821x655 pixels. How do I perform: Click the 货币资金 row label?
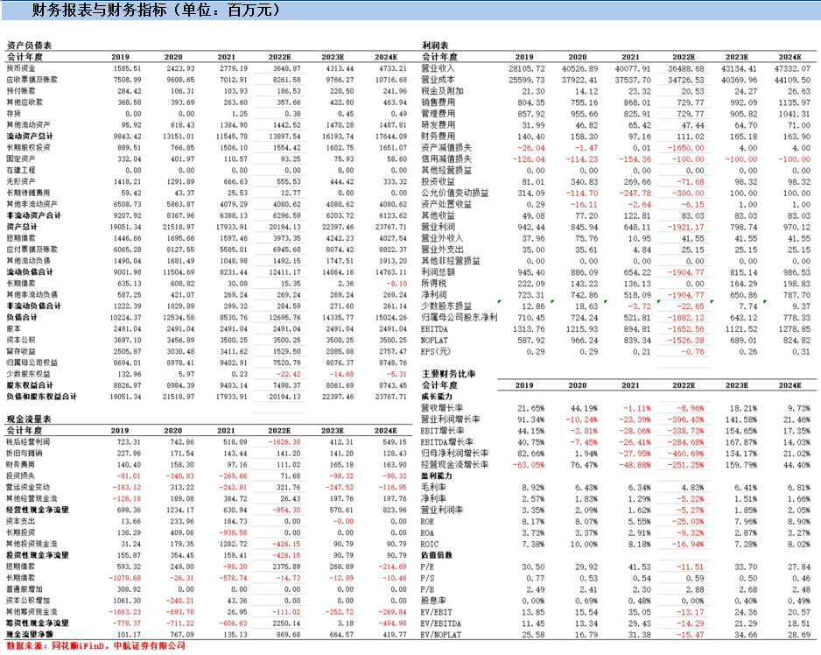[x=21, y=68]
